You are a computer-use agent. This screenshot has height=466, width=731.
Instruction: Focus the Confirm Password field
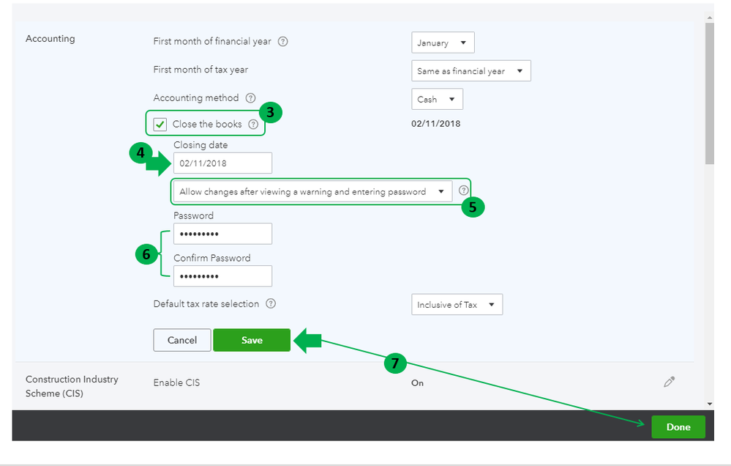223,276
